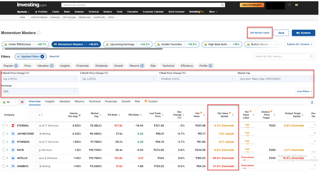Select the High Beta Bulls screen chip
The image size is (319, 175).
point(222,44)
